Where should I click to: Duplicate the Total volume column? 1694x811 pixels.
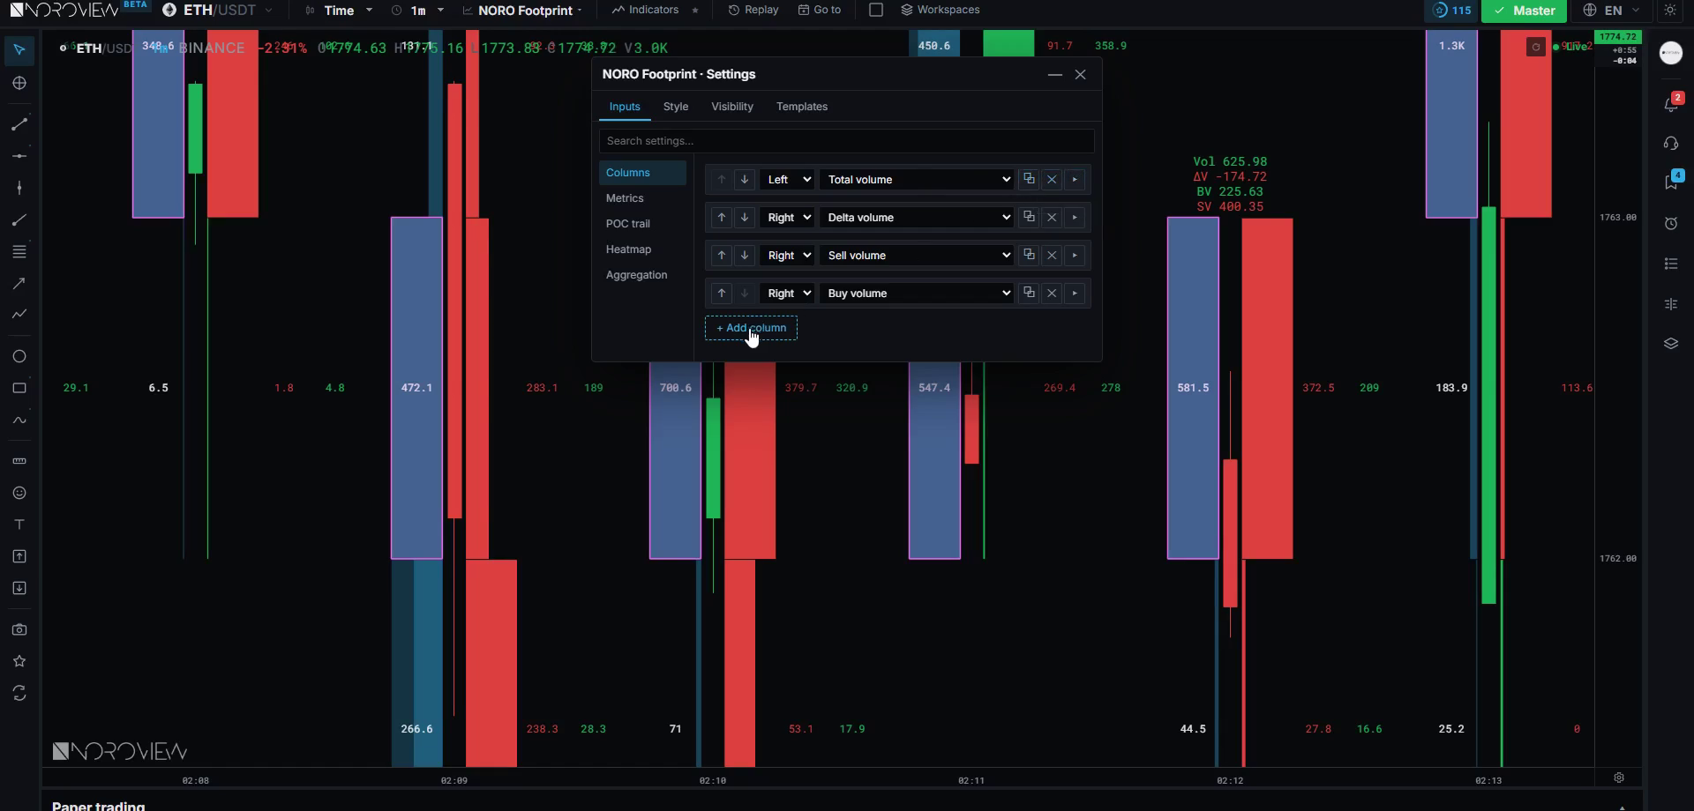coord(1029,179)
